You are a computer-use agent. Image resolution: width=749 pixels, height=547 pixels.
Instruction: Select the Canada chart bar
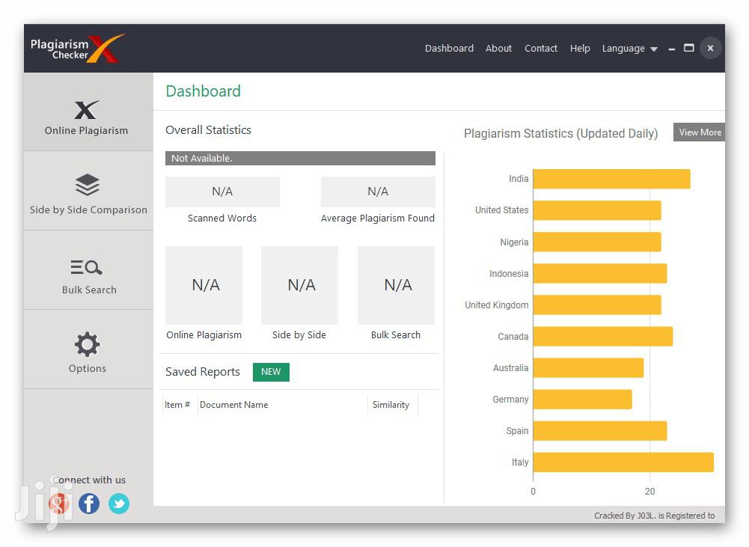click(x=603, y=336)
